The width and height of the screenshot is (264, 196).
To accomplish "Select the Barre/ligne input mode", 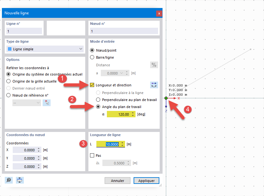I will click(92, 57).
